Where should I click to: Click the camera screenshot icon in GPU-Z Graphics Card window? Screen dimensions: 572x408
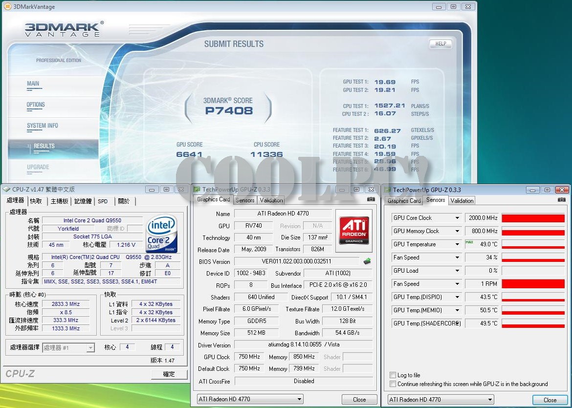(x=371, y=199)
